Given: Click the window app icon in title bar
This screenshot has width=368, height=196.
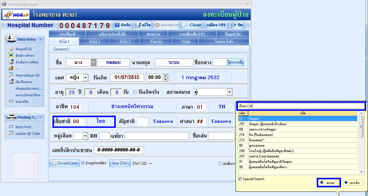Looking at the screenshot, I should (x=4, y=4).
